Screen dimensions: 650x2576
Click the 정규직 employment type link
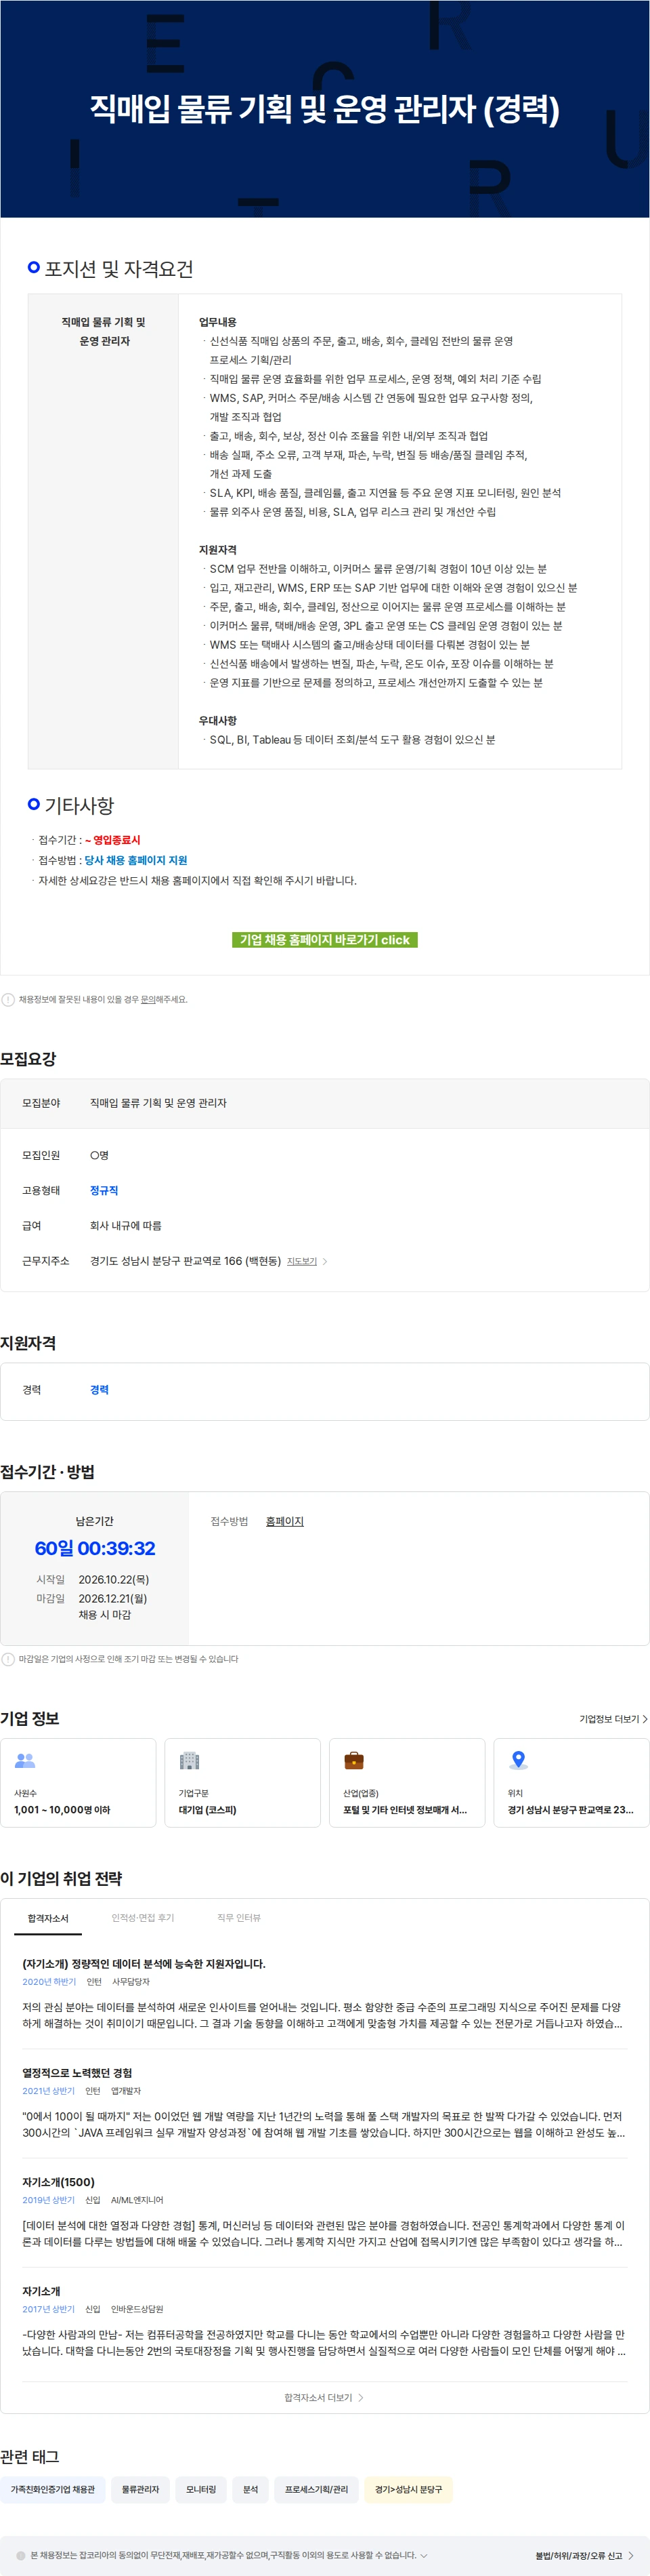point(104,1190)
